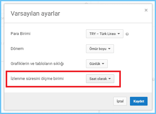
Task: Click the İptal button
Action: pyautogui.click(x=120, y=101)
